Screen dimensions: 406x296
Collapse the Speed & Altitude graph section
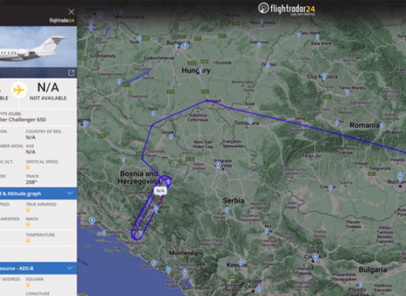(x=70, y=193)
